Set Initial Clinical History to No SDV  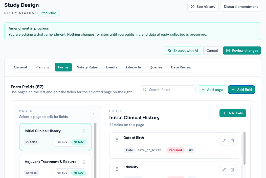pos(79,142)
